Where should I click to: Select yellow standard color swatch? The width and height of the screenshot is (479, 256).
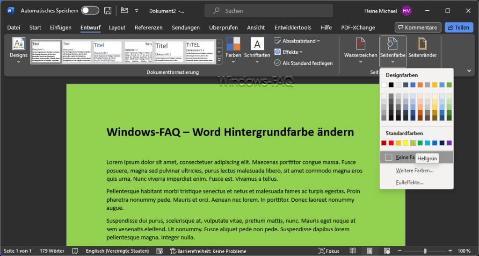coord(406,143)
